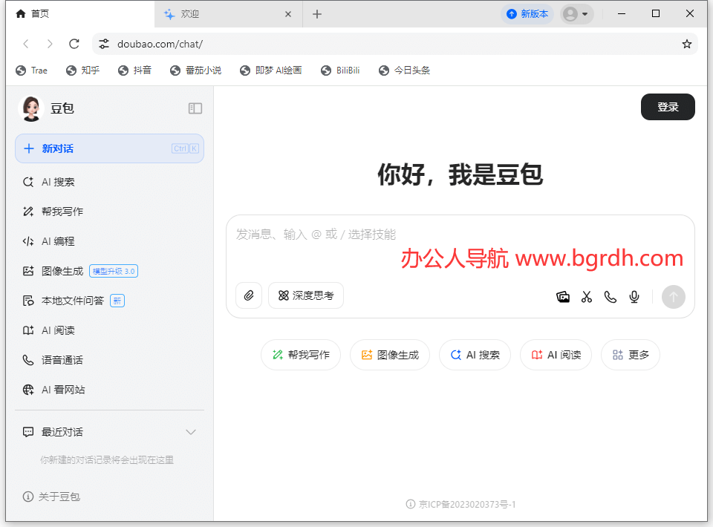Attach a file with the paperclip icon
The image size is (713, 527).
click(249, 295)
